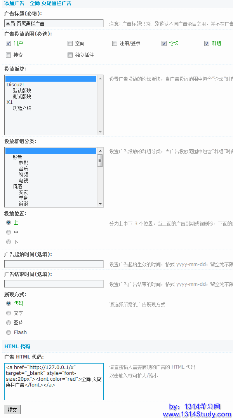Enable the 搜索 checkbox
Screen dimensions: 233x418
click(9, 55)
